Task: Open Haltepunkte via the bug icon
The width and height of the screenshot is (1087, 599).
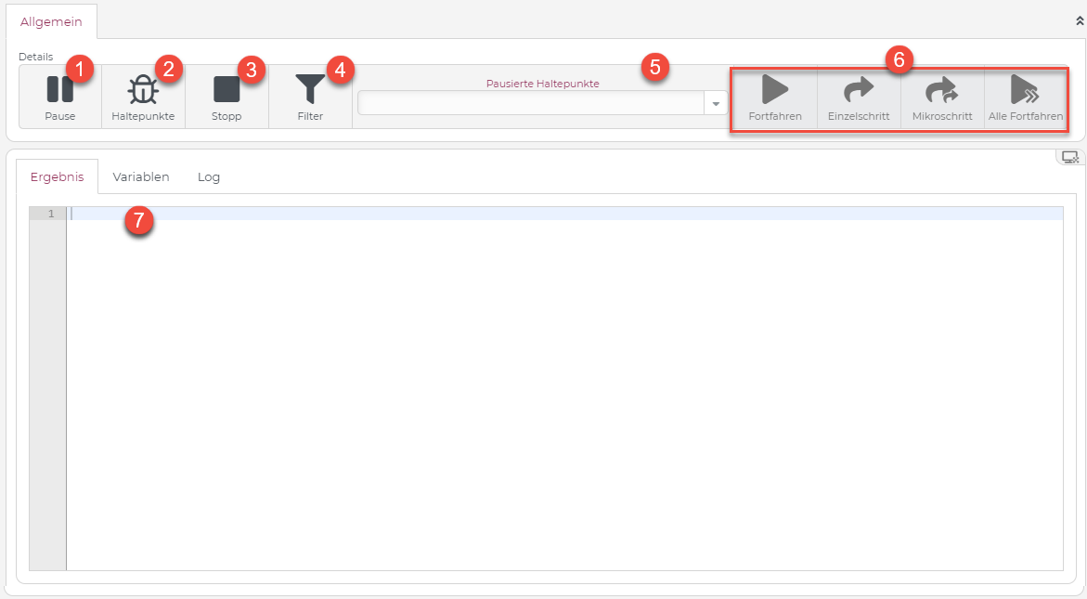Action: pyautogui.click(x=143, y=90)
